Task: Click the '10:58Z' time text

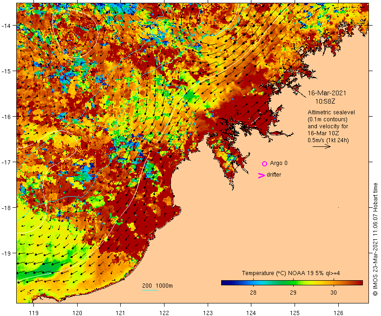Action: tap(325, 101)
